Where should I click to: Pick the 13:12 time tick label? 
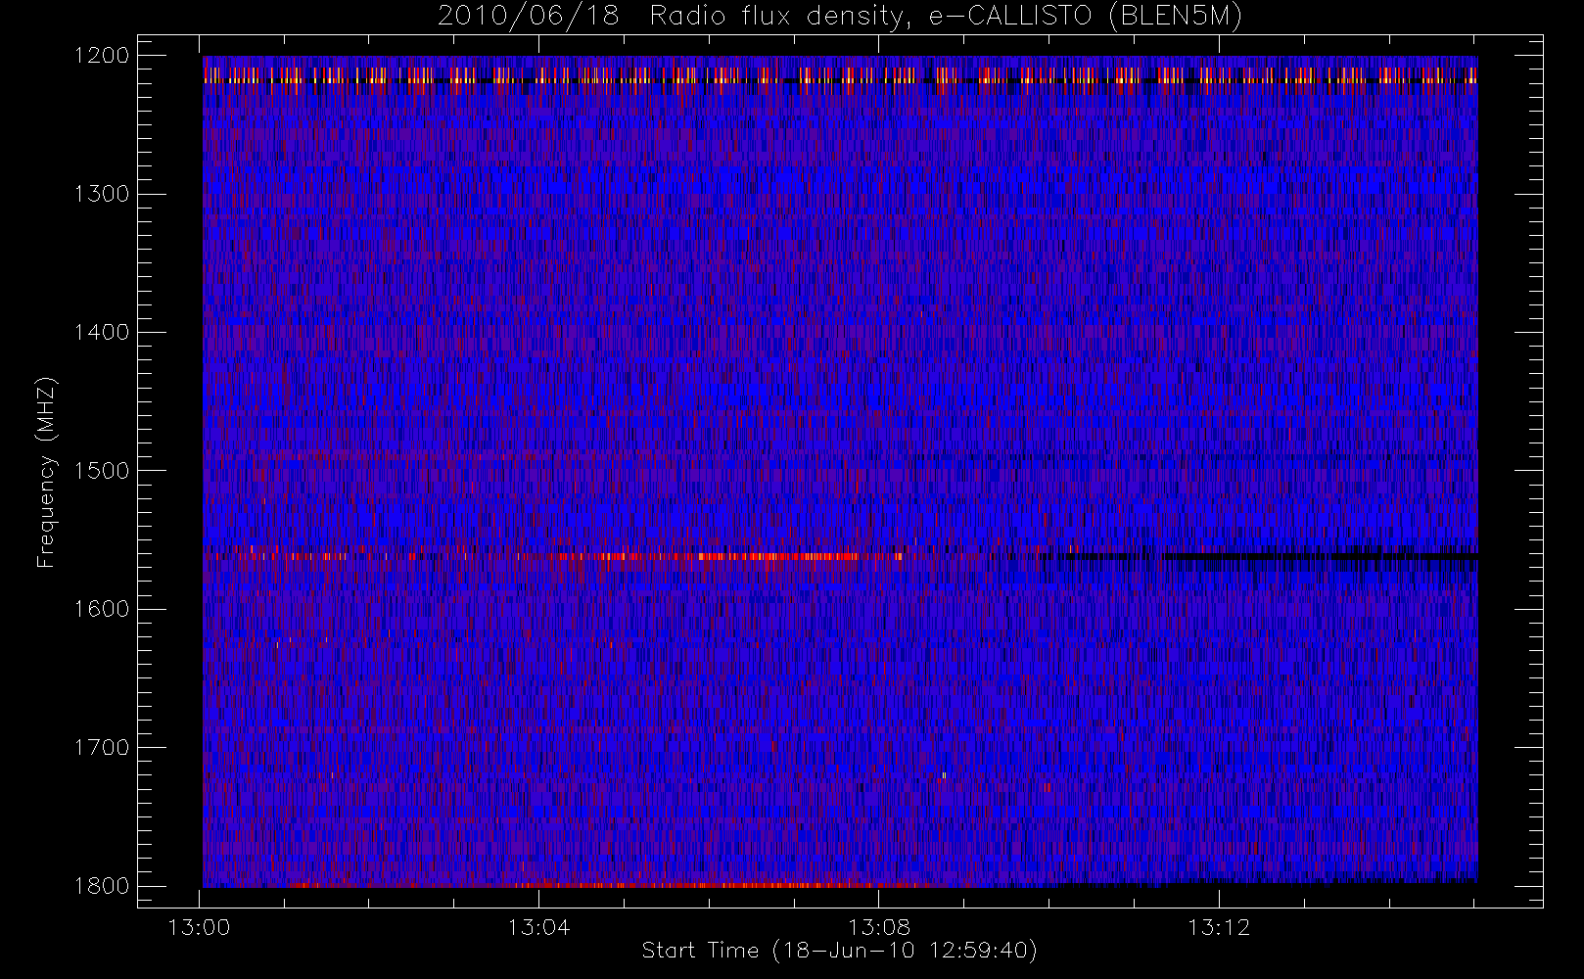1219,927
